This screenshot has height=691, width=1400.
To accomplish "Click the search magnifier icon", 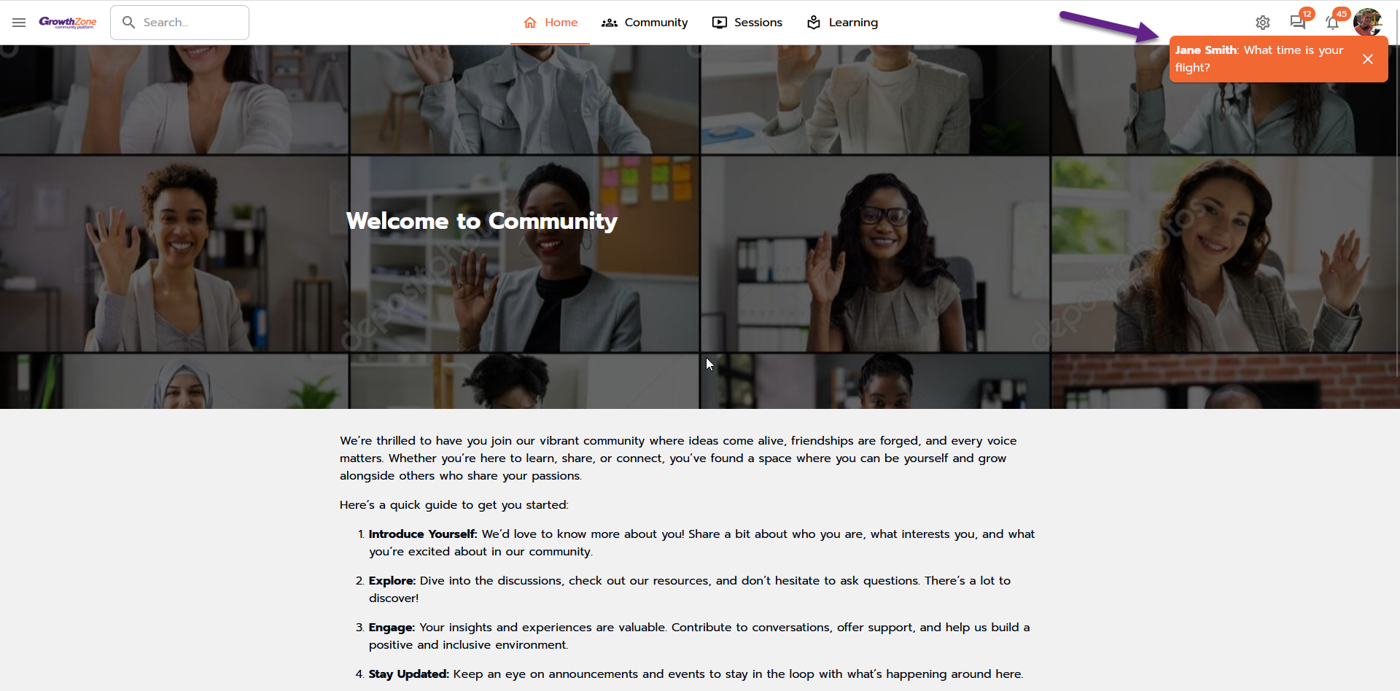I will click(129, 23).
